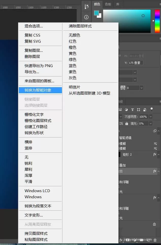The image size is (161, 245).
Task: Pick a color in the color field
Action: (127, 21)
